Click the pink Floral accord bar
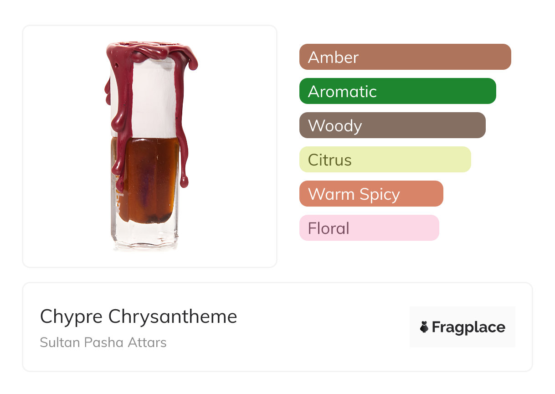Viewport: 555px width, 394px height. click(x=369, y=228)
